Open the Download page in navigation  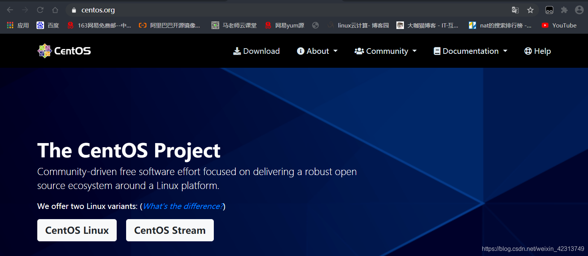[x=256, y=51]
